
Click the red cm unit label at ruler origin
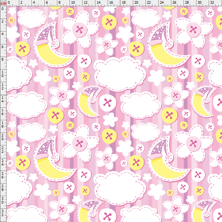tap(3, 3)
